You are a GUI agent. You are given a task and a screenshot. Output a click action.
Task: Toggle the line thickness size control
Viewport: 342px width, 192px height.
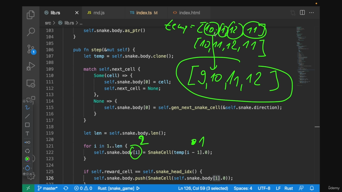click(x=27, y=142)
